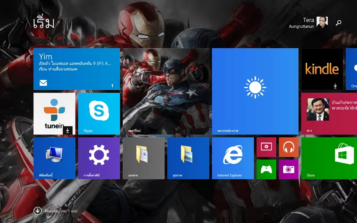
Task: Click the Tera Aungruttanun account name
Action: [x=302, y=23]
